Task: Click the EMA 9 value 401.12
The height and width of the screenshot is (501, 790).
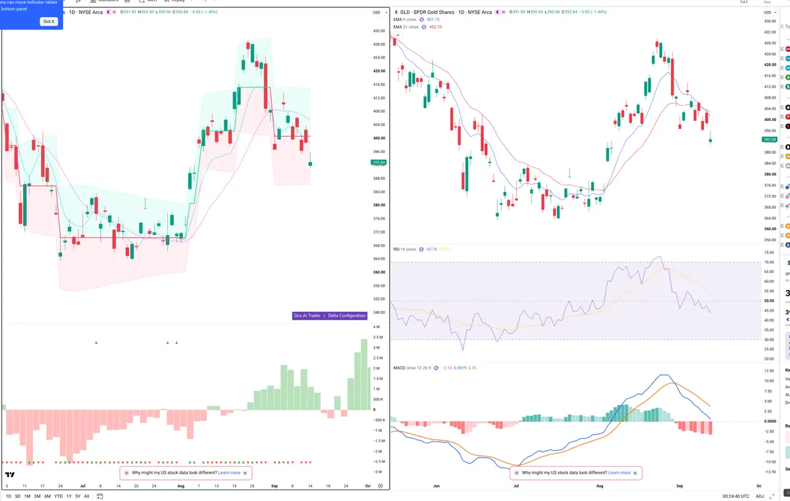Action: pyautogui.click(x=433, y=20)
